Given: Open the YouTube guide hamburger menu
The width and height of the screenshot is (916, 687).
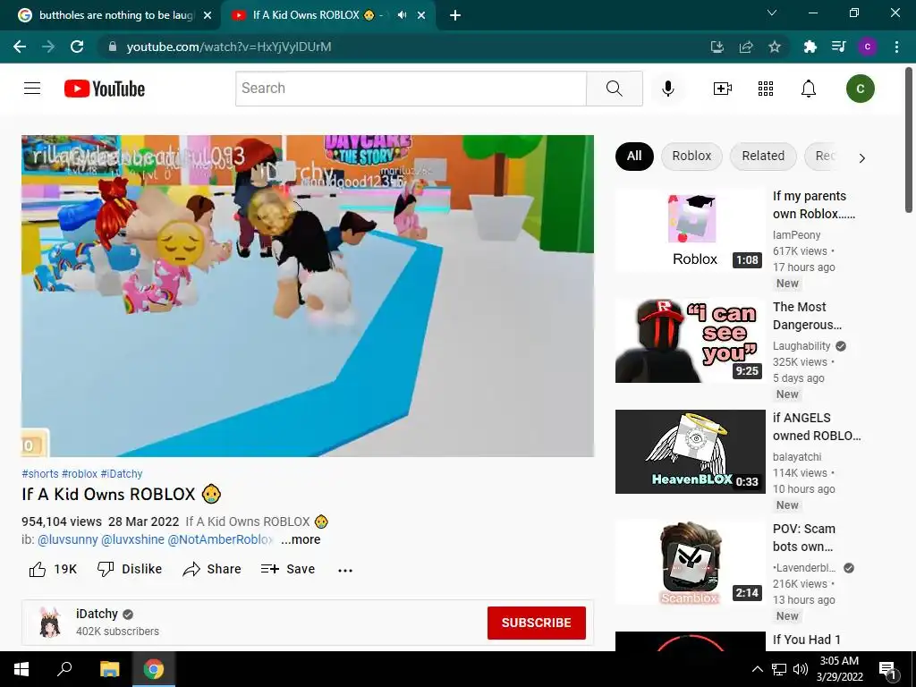Looking at the screenshot, I should point(32,89).
